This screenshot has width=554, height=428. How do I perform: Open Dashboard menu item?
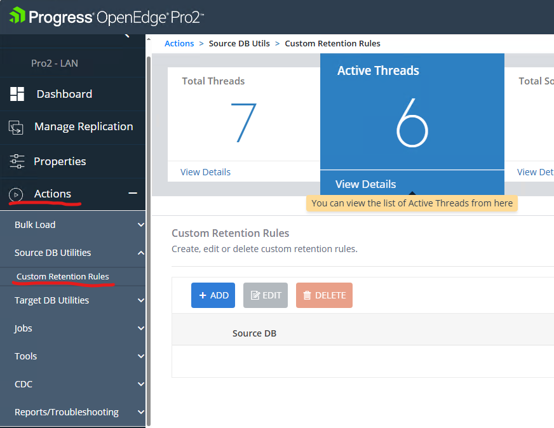pos(64,94)
